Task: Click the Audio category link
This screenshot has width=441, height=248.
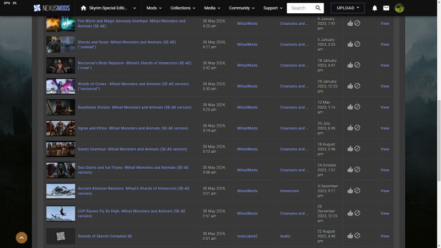Action: (x=285, y=236)
